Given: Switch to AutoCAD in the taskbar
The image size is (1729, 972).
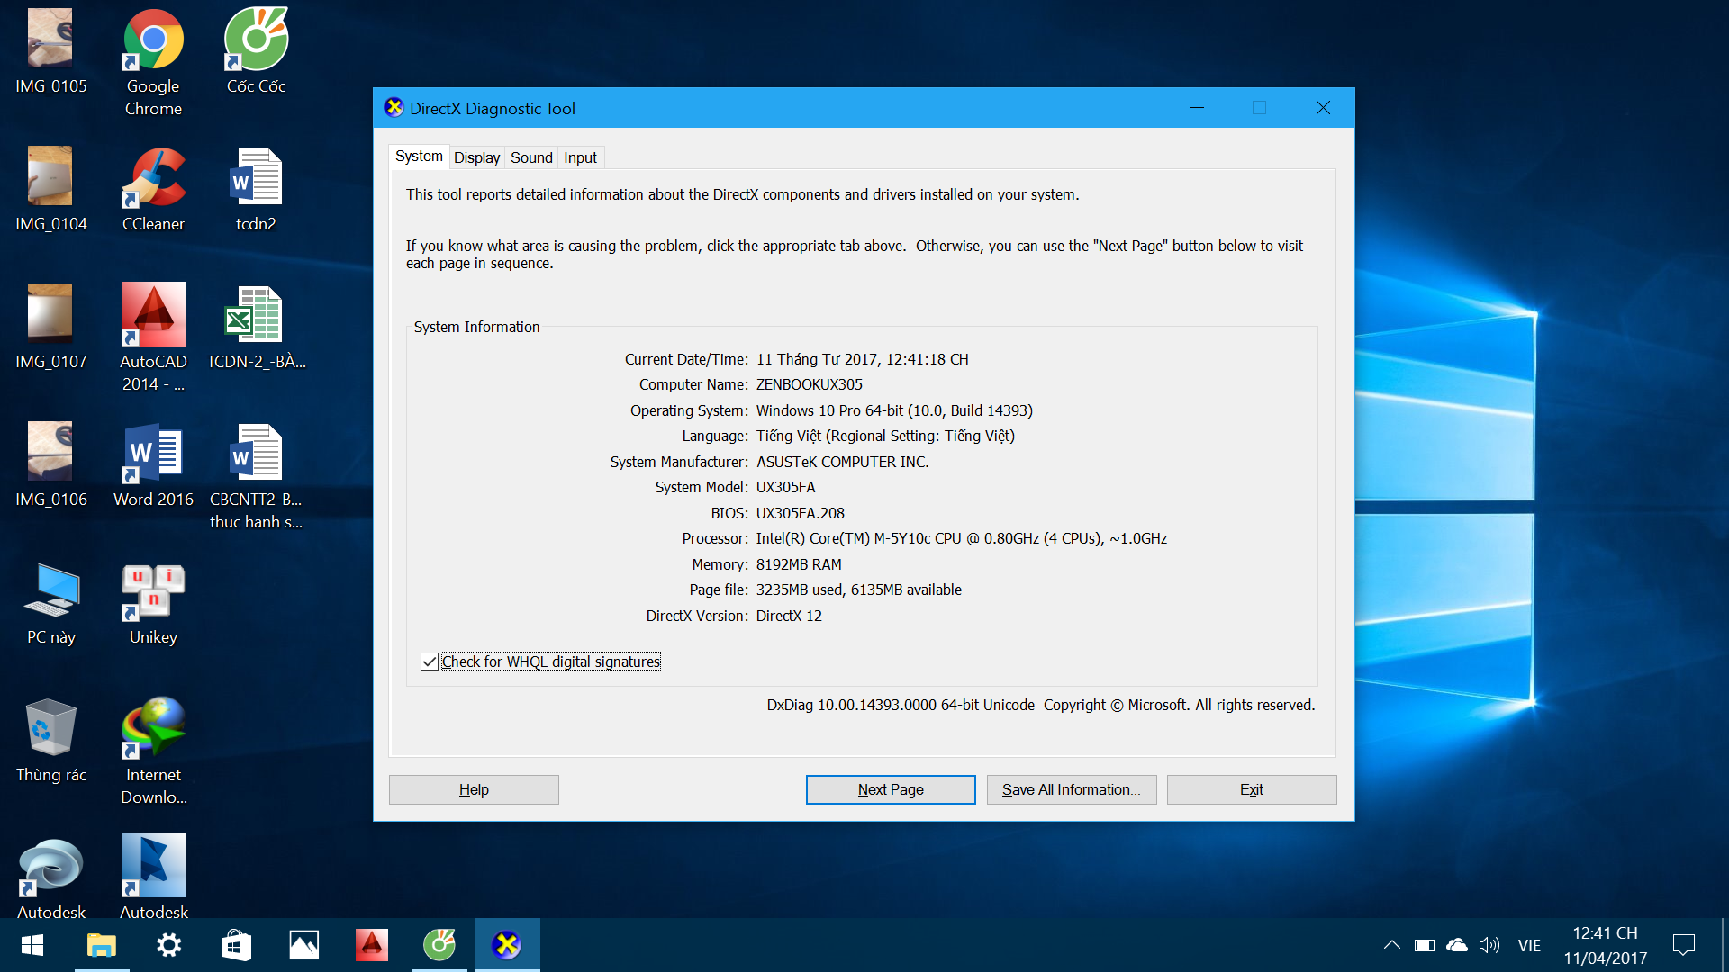Looking at the screenshot, I should tap(371, 945).
